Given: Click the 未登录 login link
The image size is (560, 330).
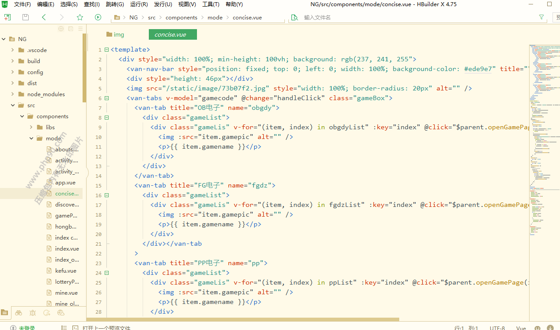Looking at the screenshot, I should pos(26,328).
